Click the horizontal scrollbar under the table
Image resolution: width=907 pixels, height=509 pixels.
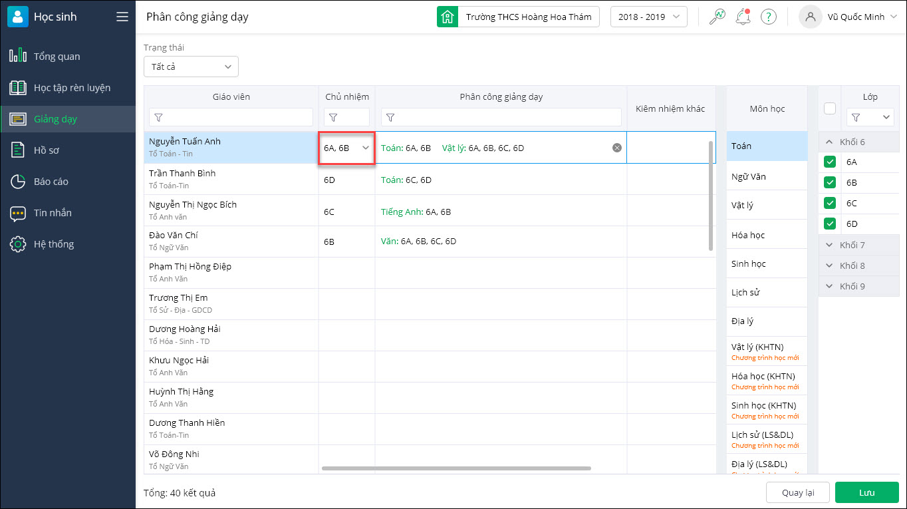coord(456,468)
